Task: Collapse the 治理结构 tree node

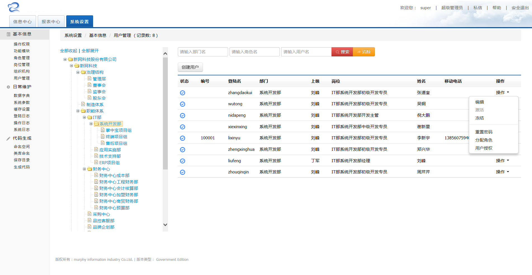Action: coord(78,72)
